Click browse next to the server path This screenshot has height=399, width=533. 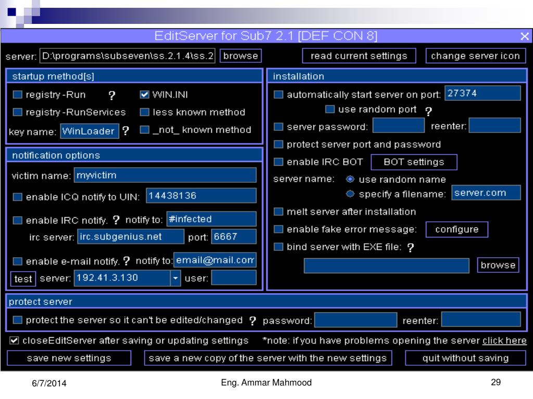click(x=240, y=56)
